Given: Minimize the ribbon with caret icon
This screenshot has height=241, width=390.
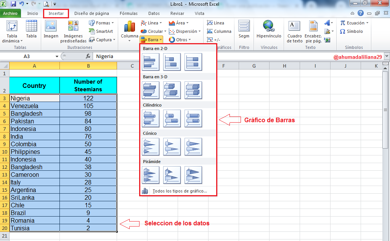Looking at the screenshot, I should (352, 13).
